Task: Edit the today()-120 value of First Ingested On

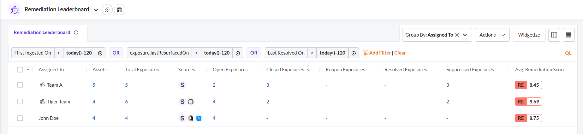Action: pyautogui.click(x=79, y=53)
